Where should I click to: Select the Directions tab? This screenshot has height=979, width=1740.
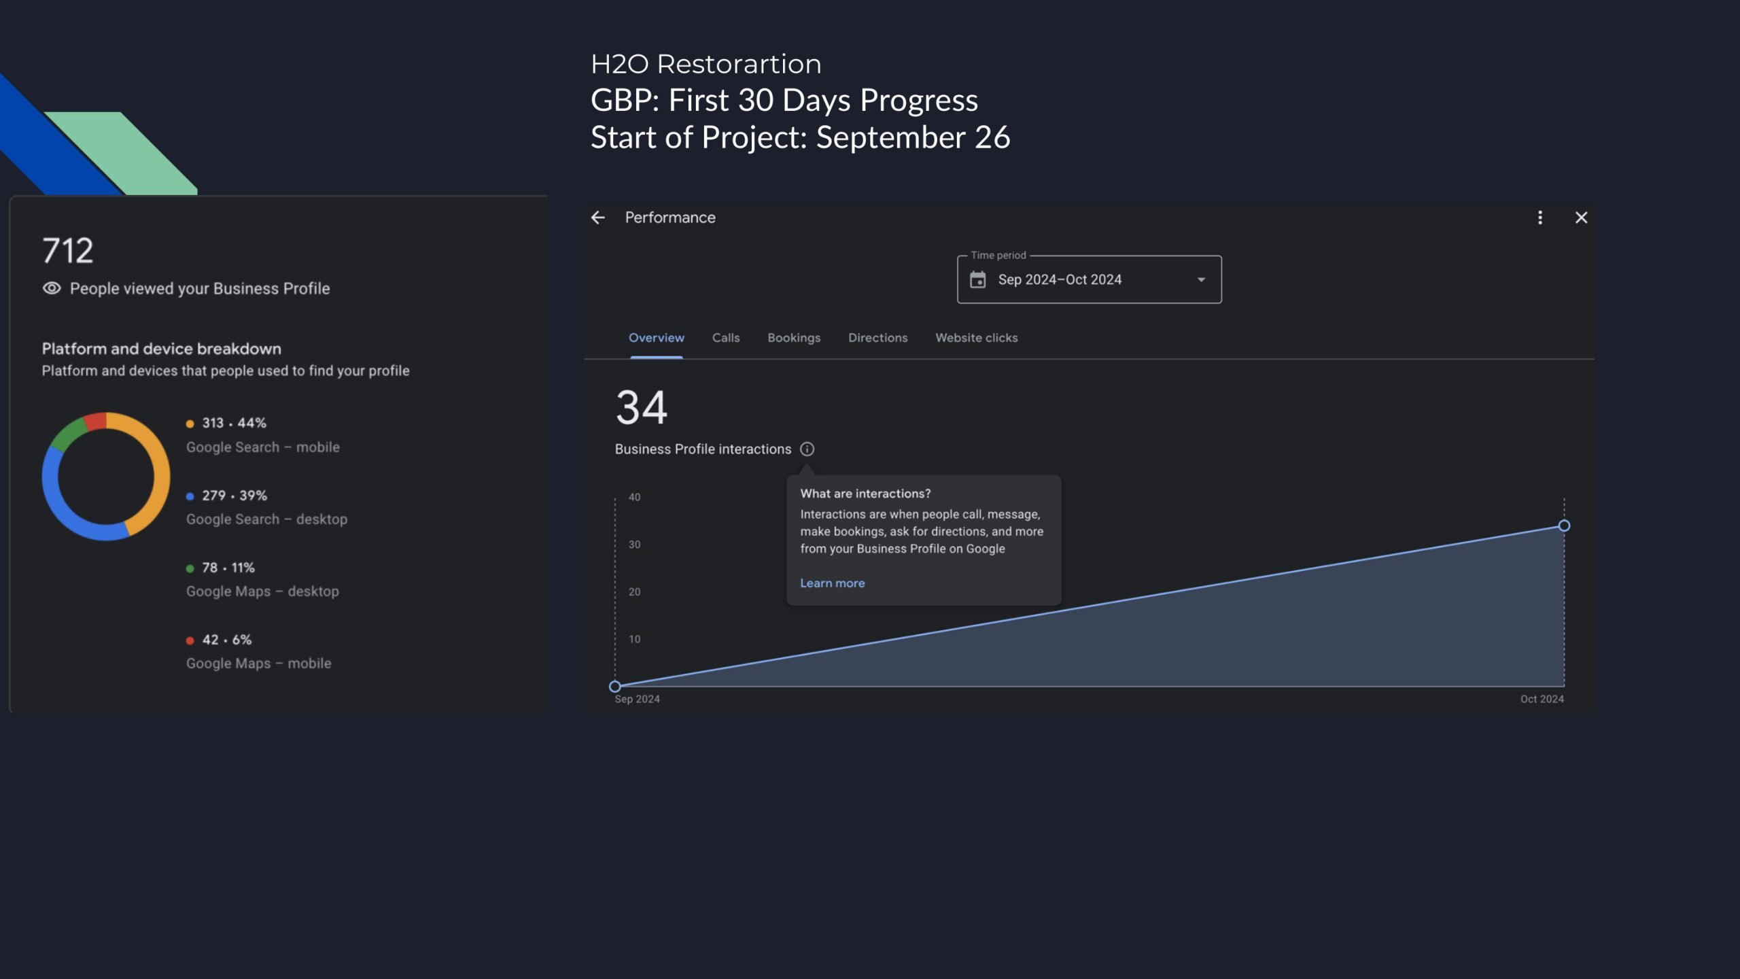(x=877, y=338)
